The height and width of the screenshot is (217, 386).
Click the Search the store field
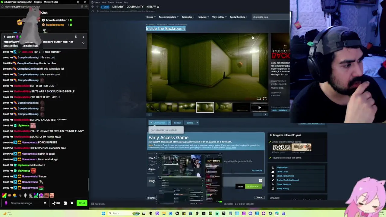[270, 17]
